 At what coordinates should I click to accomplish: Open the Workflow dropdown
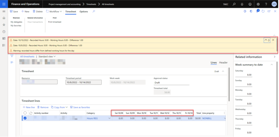click(x=54, y=11)
